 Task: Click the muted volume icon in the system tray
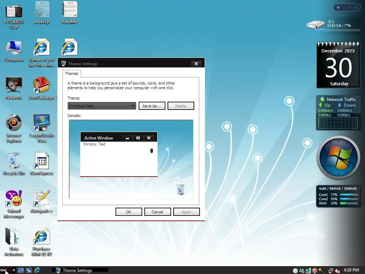(338, 271)
